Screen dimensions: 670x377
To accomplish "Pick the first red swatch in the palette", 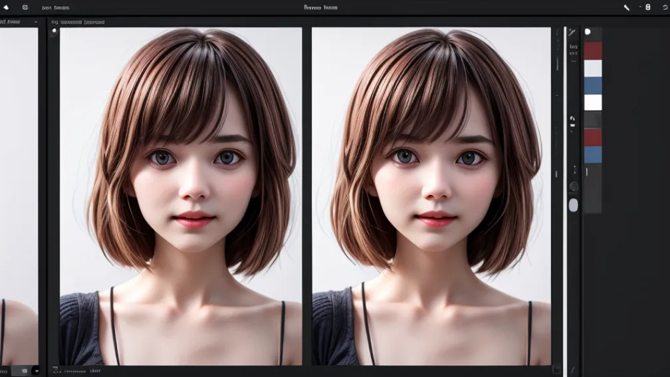I will coord(593,51).
